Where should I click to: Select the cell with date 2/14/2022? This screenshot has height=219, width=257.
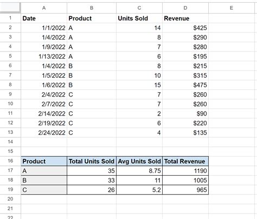[x=44, y=114]
